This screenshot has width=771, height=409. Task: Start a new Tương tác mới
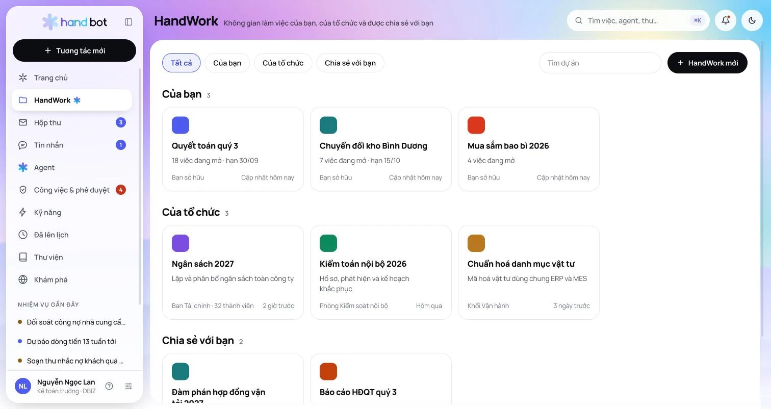(x=74, y=50)
